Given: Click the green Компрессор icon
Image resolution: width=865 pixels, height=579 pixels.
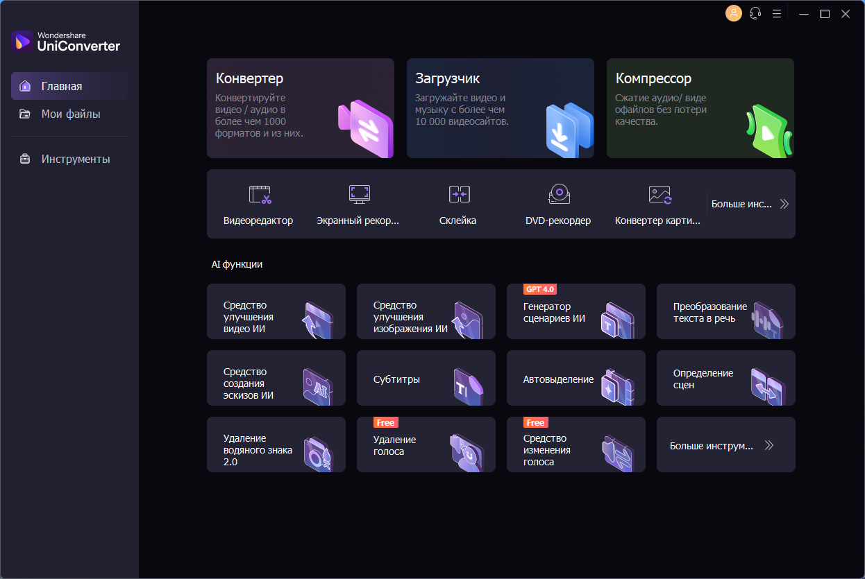Looking at the screenshot, I should [x=770, y=132].
